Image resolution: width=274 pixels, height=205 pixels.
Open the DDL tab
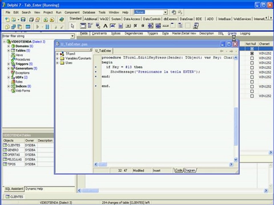coord(221,33)
